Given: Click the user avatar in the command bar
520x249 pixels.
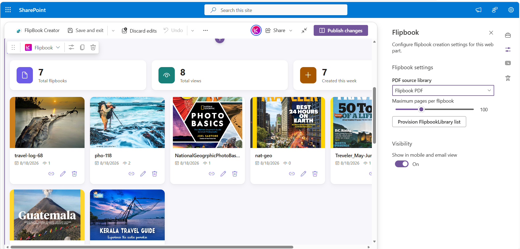Looking at the screenshot, I should (256, 30).
